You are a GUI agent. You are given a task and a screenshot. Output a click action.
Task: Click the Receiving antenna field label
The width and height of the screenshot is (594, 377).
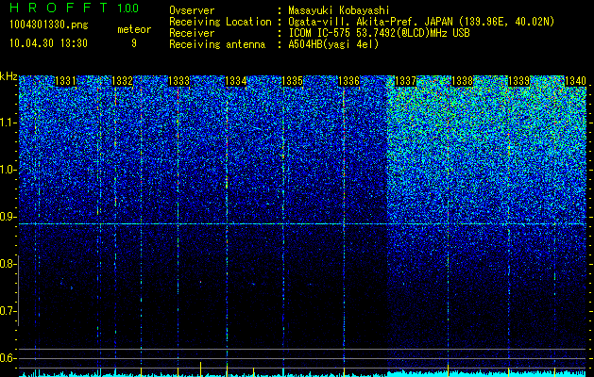217,44
